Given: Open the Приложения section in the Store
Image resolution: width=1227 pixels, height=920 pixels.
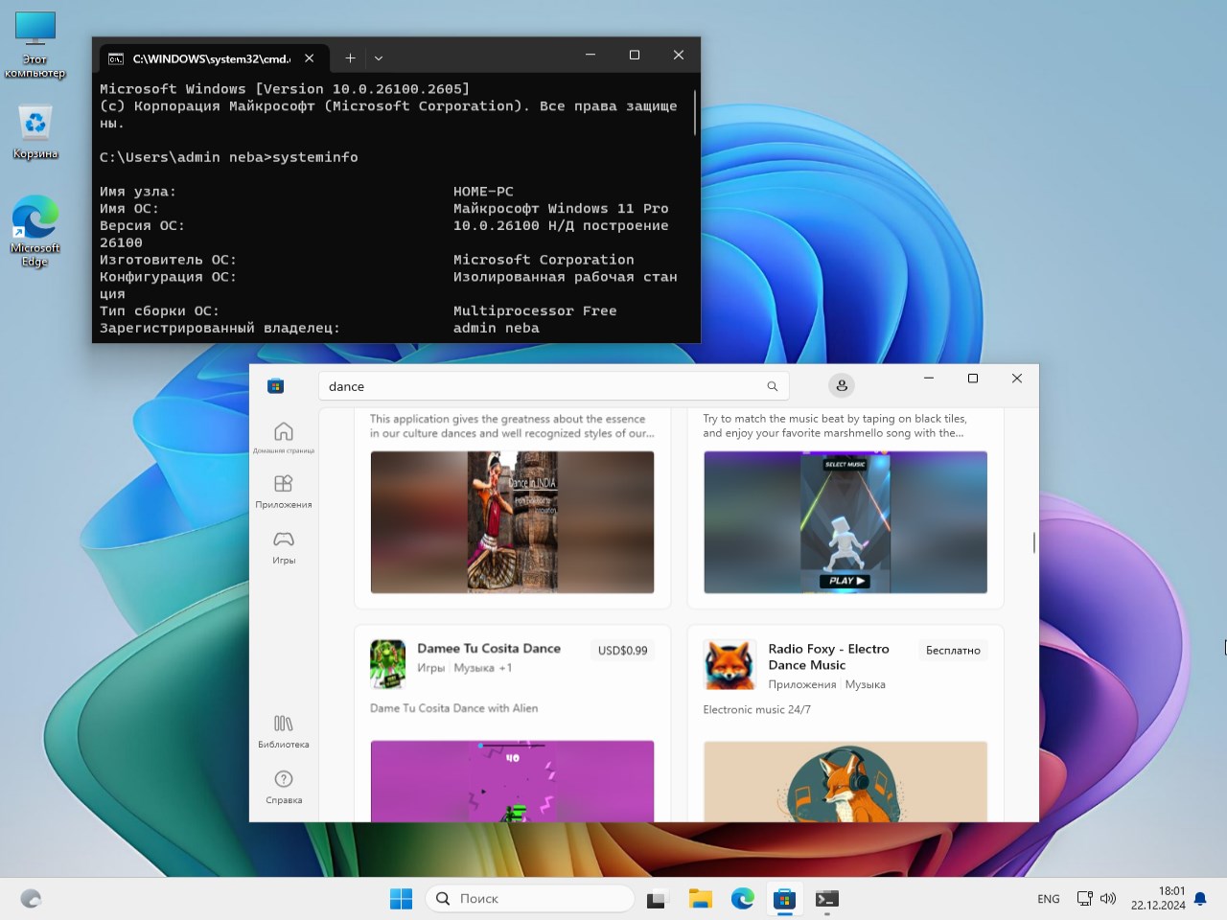Looking at the screenshot, I should point(283,490).
